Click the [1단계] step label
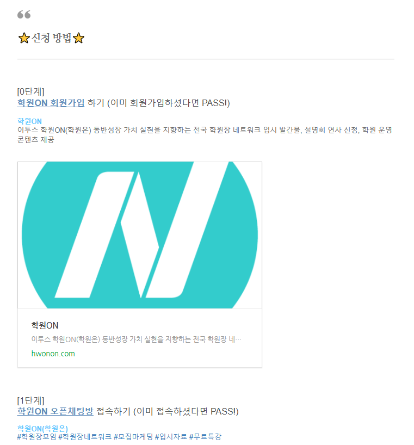This screenshot has width=414, height=445. pos(30,400)
